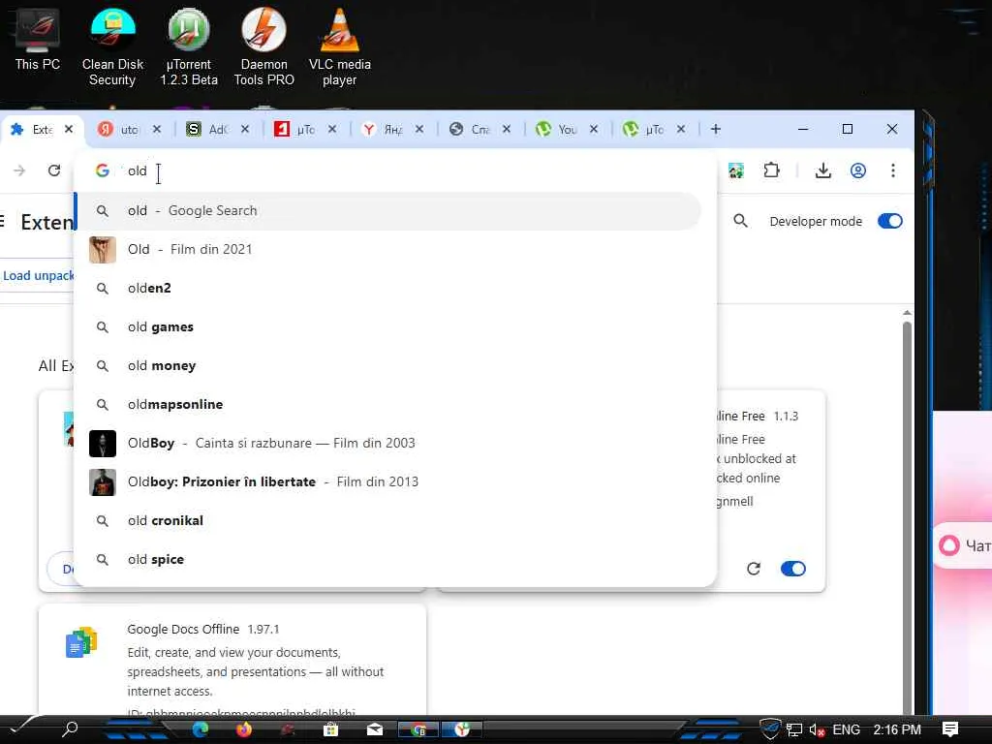Viewport: 992px width, 744px height.
Task: Open a new browser tab
Action: [716, 129]
